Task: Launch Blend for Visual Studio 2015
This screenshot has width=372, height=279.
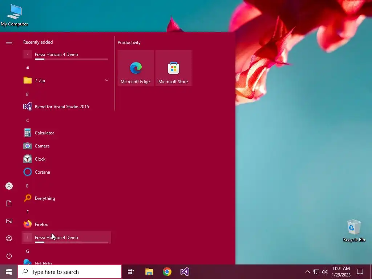Action: click(66, 107)
